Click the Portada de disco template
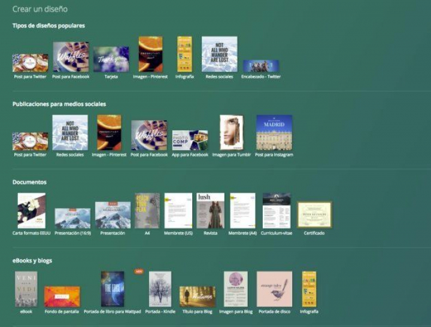 (274, 289)
